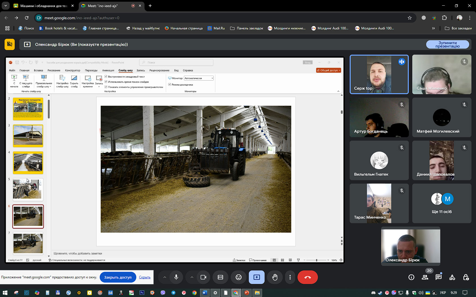
Task: Open the Монитор dropdown
Action: (199, 78)
